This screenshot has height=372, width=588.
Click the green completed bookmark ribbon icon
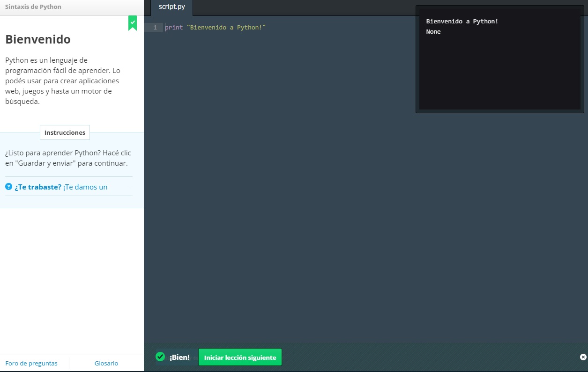tap(133, 23)
